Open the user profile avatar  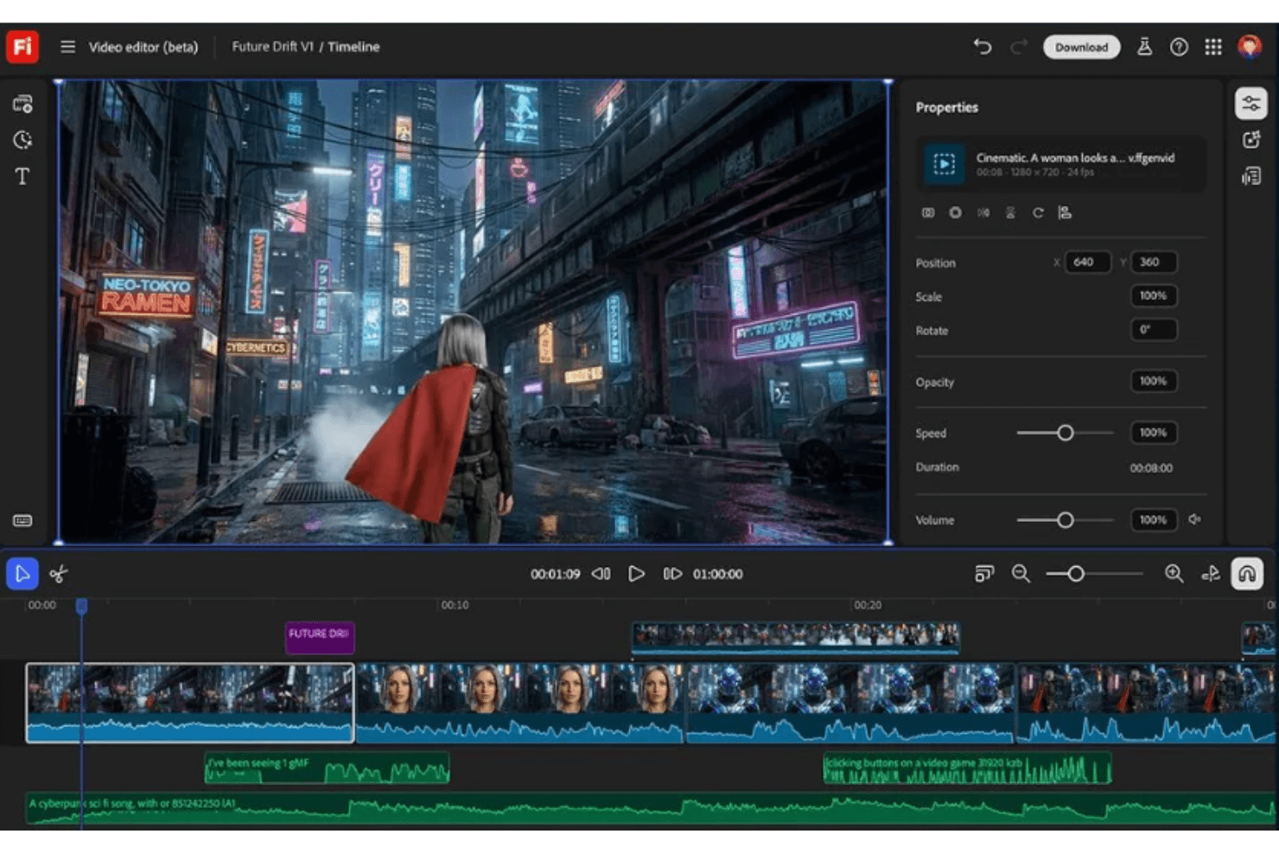click(1249, 47)
